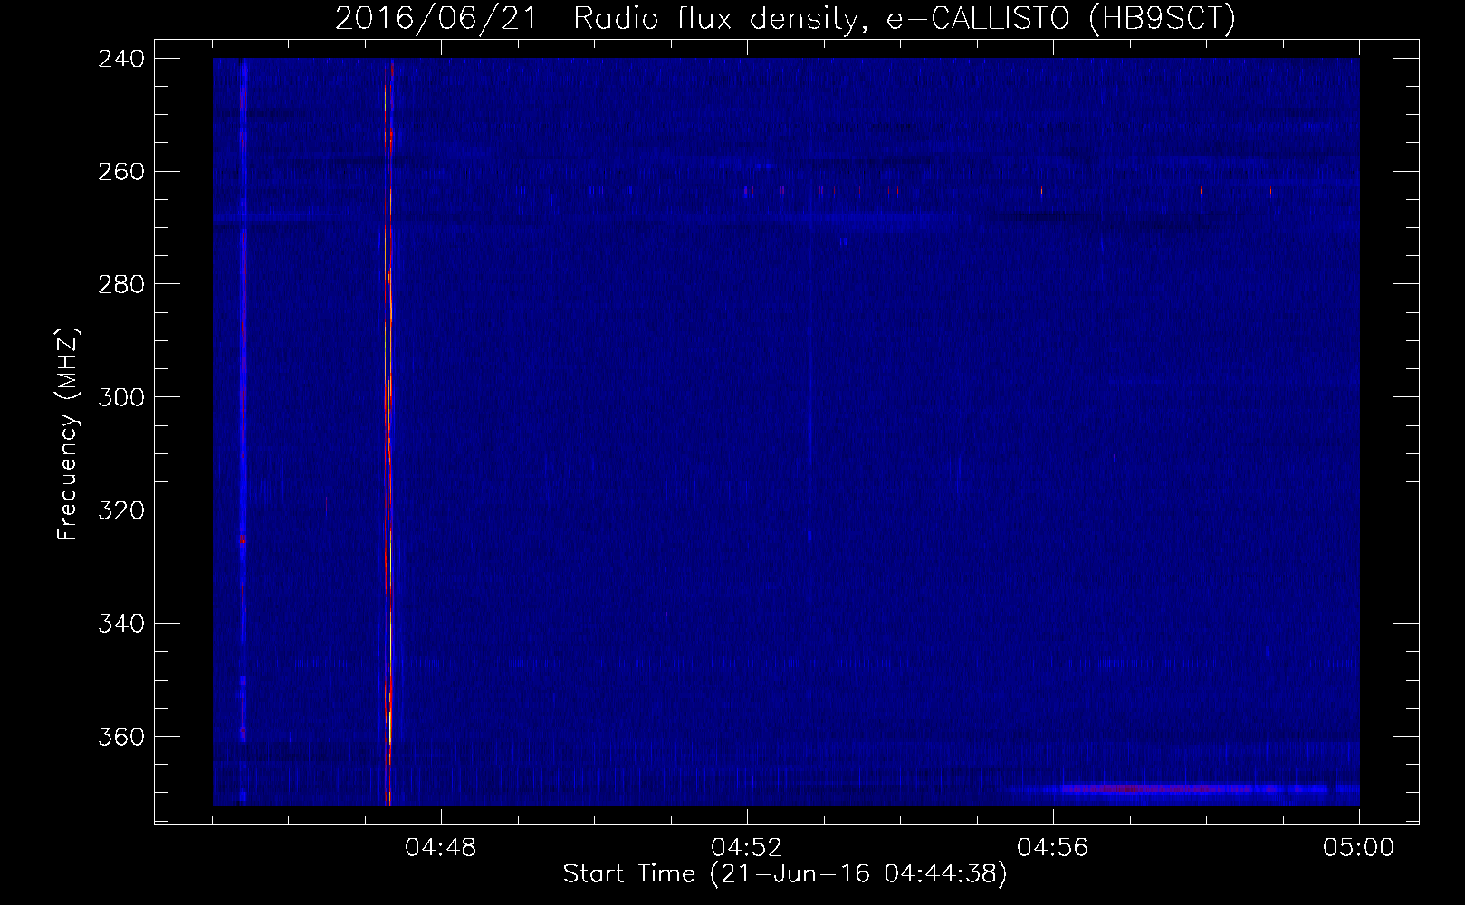1465x905 pixels.
Task: Click the 320 frequency tick label
Action: [x=121, y=510]
